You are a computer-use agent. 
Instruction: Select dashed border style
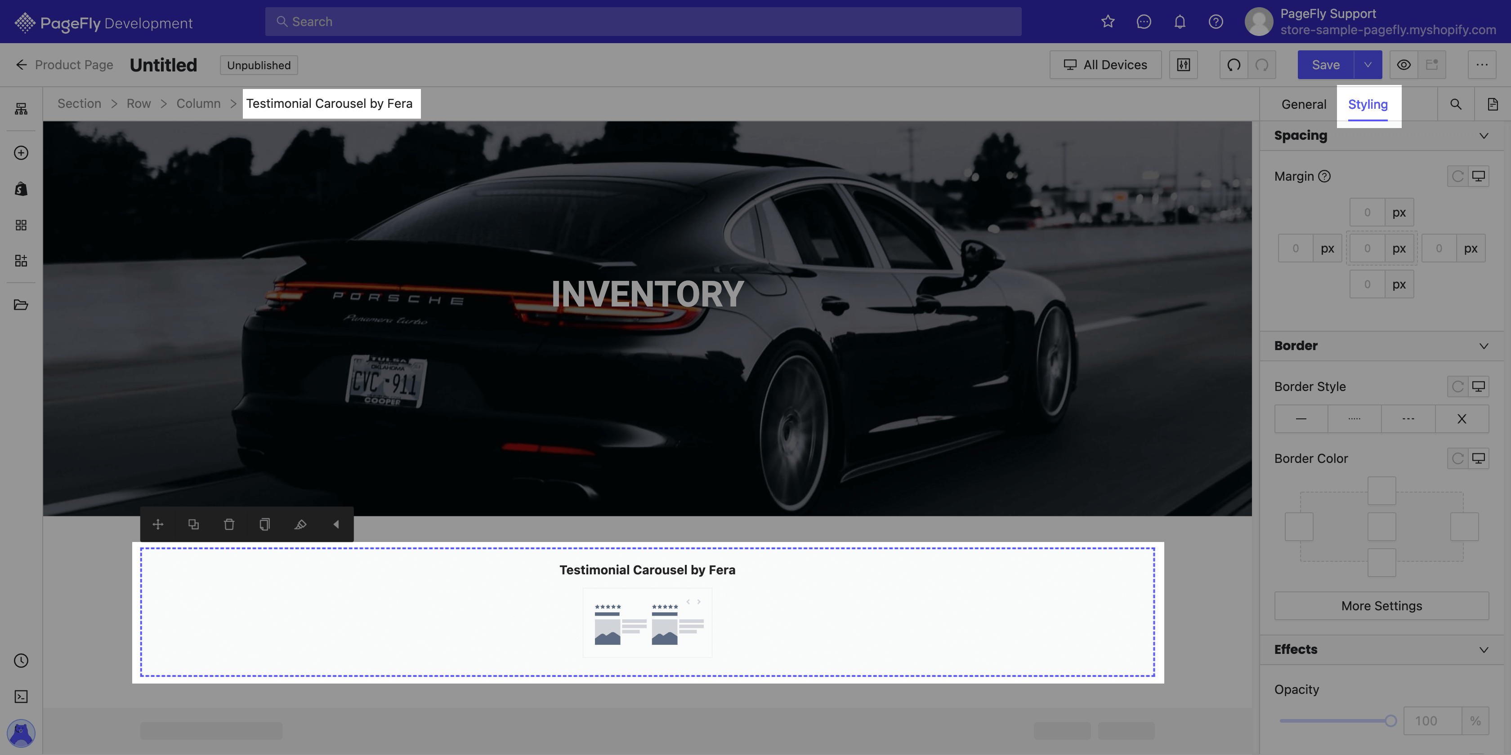1408,418
